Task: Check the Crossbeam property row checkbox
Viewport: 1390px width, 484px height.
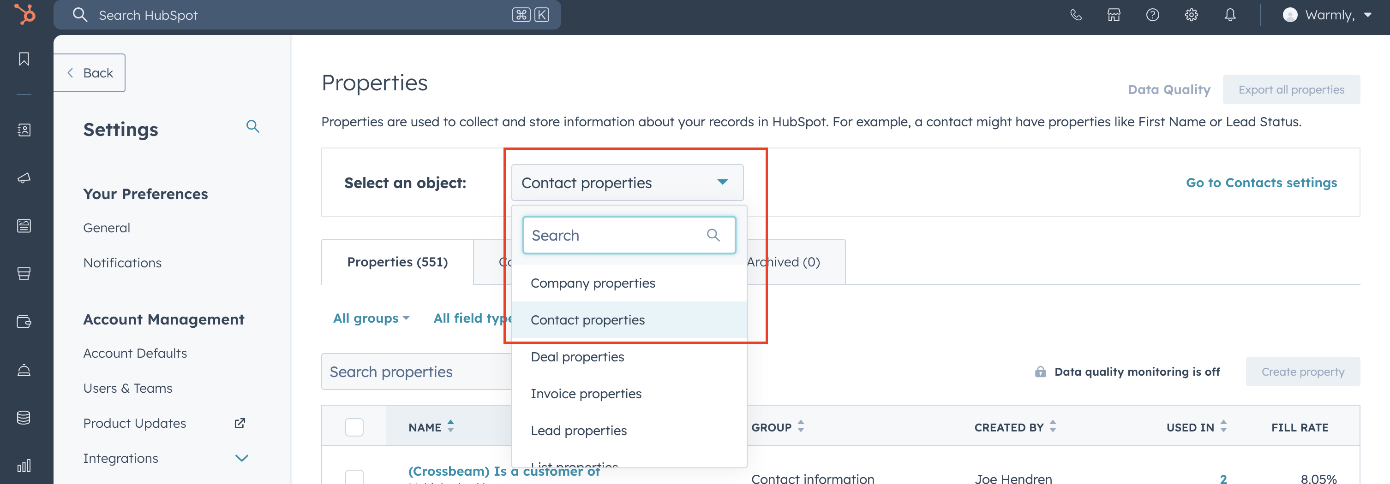Action: pyautogui.click(x=354, y=477)
